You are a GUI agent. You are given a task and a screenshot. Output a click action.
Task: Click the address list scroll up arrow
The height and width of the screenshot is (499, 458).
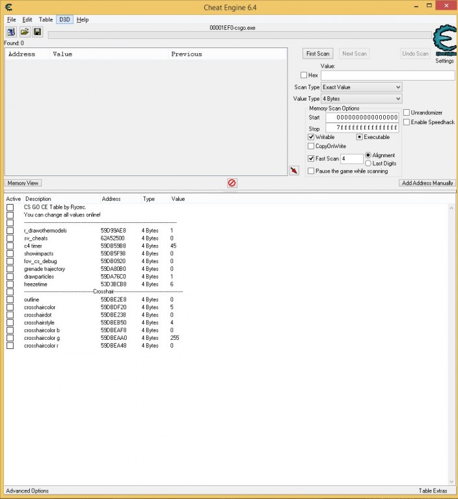451,208
